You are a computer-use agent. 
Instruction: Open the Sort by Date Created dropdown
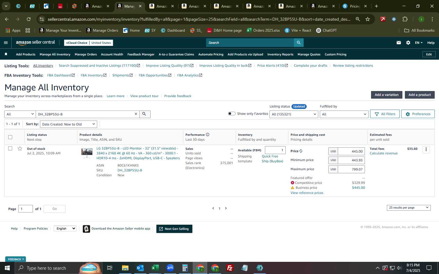(x=69, y=124)
